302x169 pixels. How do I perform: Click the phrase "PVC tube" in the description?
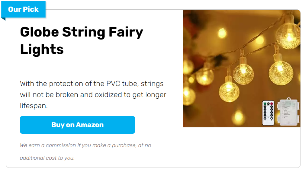tap(122, 84)
